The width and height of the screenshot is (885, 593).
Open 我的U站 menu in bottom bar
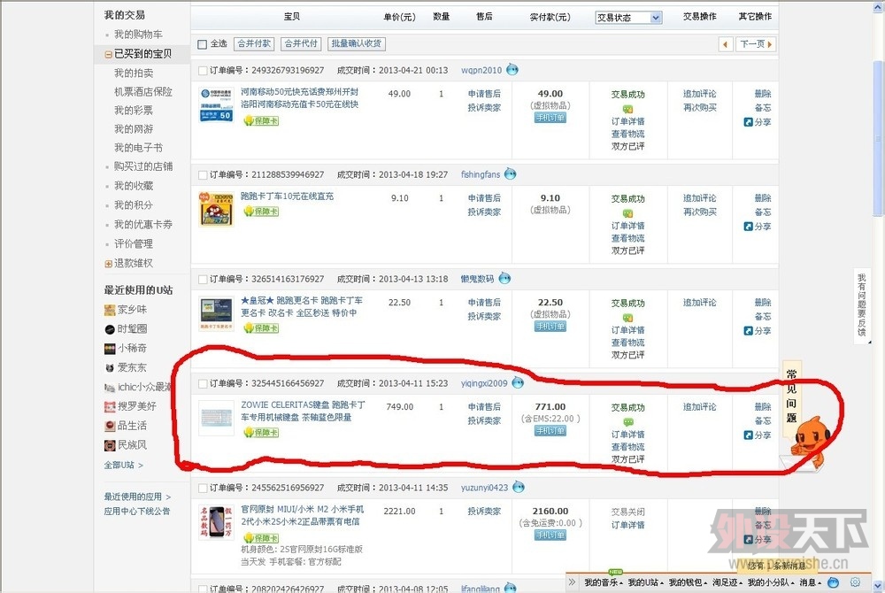645,582
